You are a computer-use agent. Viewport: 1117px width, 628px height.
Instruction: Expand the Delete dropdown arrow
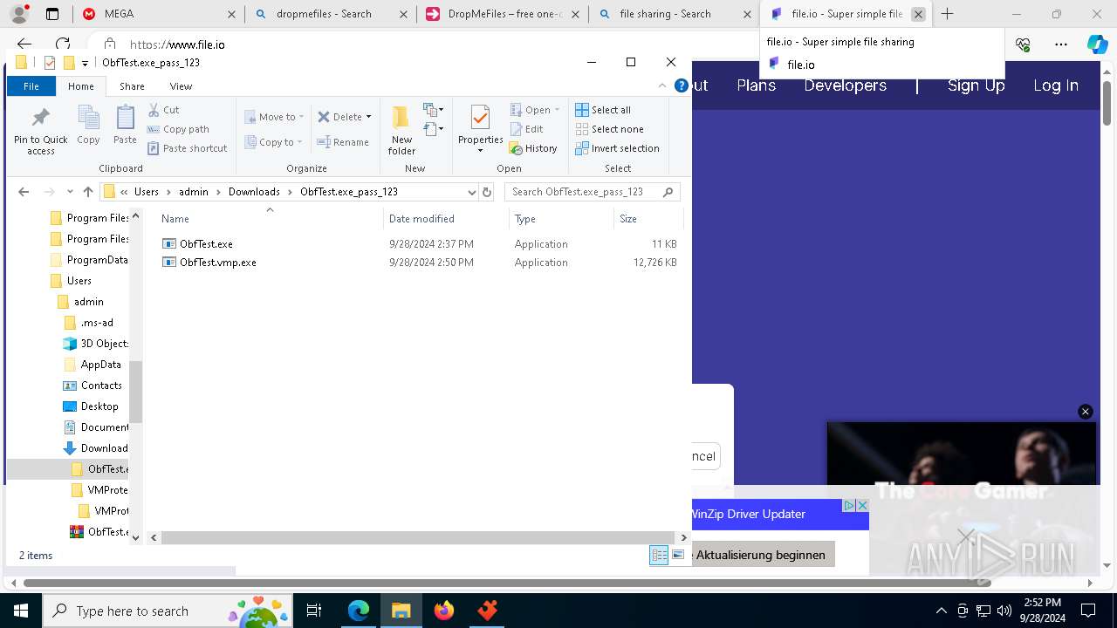coord(368,117)
